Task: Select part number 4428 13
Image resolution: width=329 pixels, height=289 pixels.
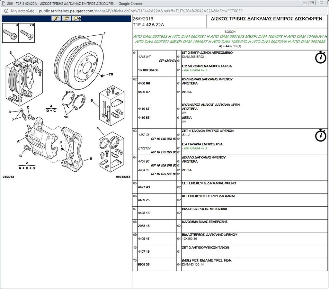Action: pyautogui.click(x=144, y=213)
